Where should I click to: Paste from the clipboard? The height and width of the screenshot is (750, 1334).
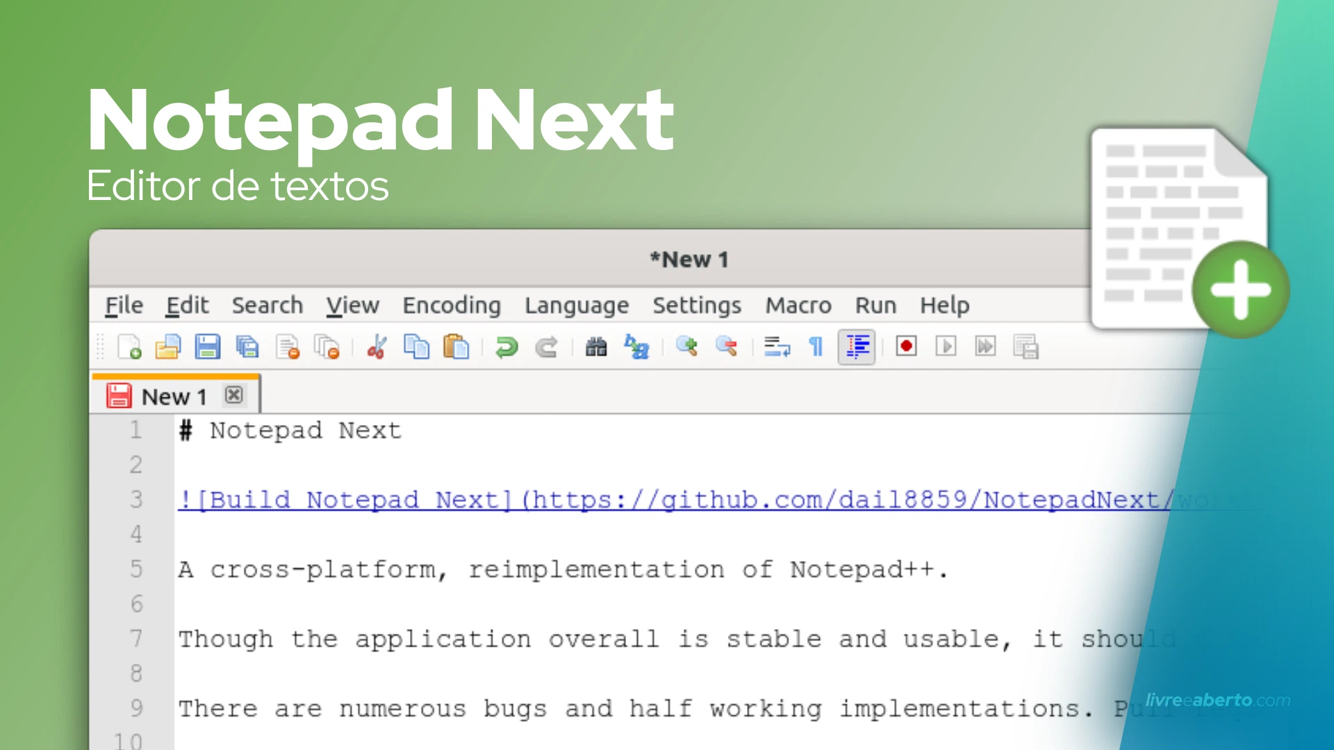[456, 347]
